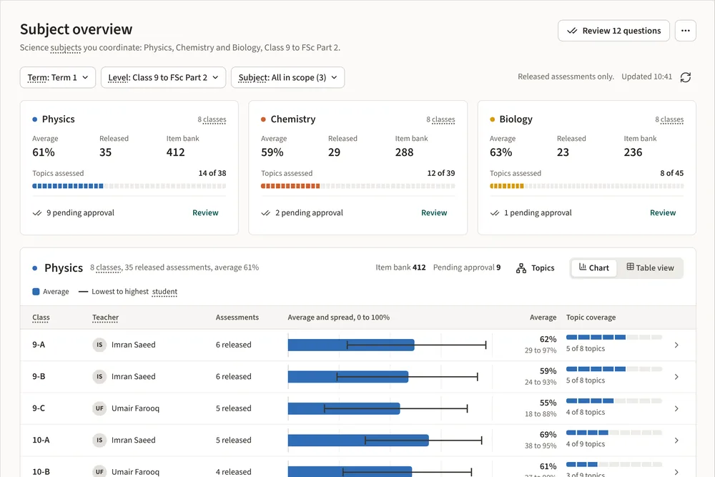Viewport: 715px width, 477px height.
Task: Click Review link in Biology card
Action: point(663,213)
